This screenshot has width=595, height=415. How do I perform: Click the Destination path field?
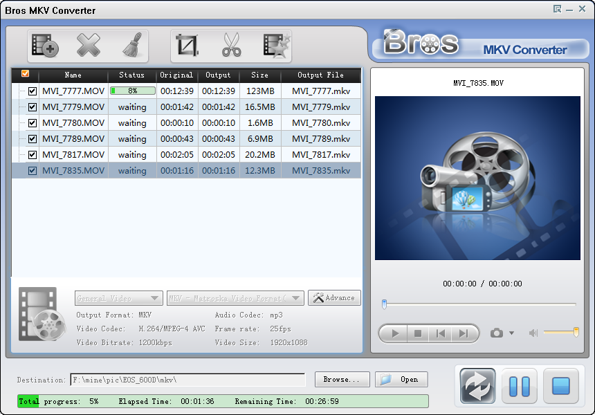click(x=187, y=380)
